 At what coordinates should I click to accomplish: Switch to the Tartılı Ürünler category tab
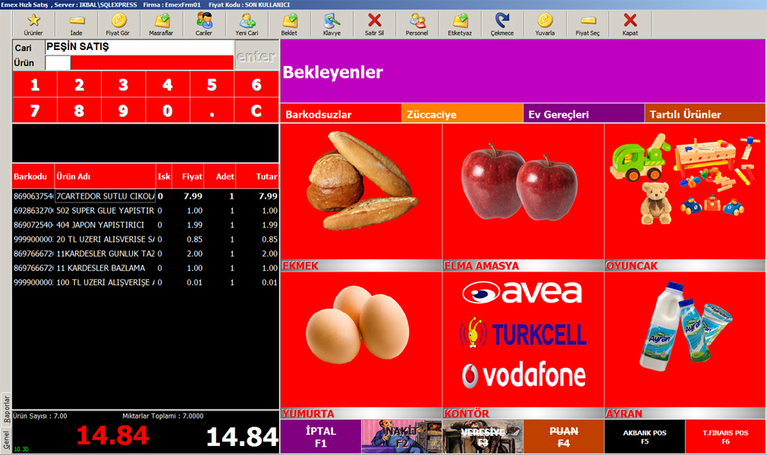coord(705,114)
